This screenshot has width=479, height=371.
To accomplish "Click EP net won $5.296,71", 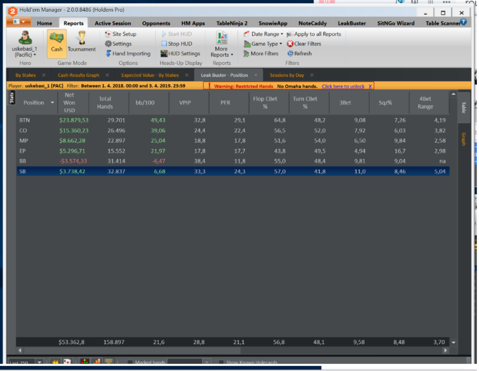I will (72, 151).
